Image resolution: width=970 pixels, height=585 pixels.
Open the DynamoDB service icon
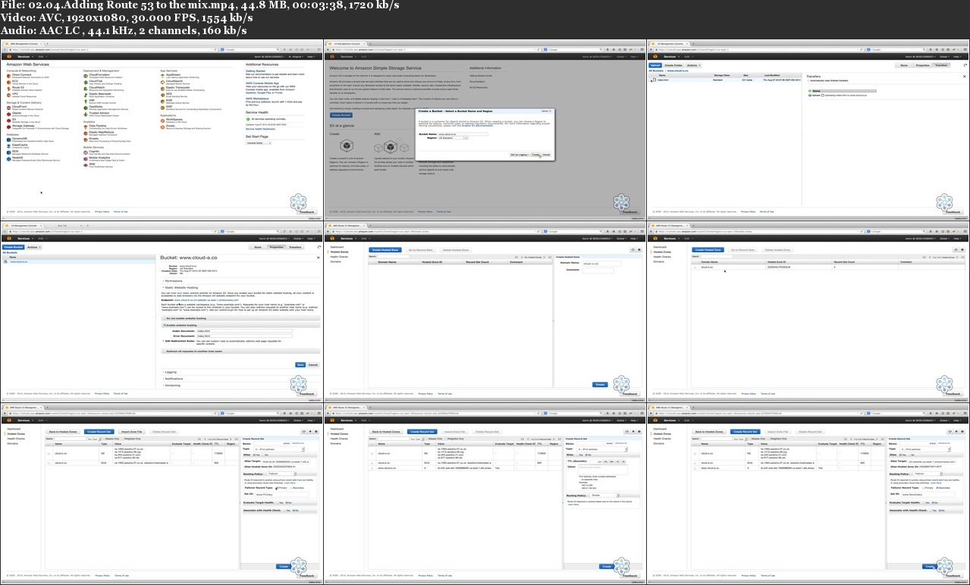9,140
